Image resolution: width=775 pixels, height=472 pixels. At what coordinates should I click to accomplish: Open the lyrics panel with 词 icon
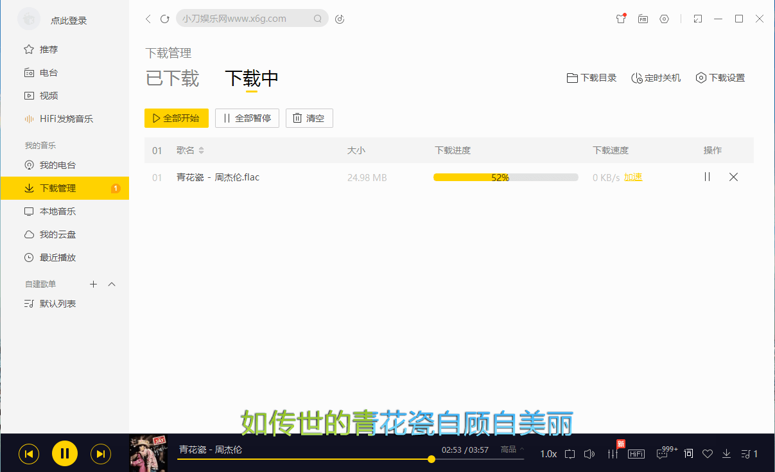click(687, 453)
